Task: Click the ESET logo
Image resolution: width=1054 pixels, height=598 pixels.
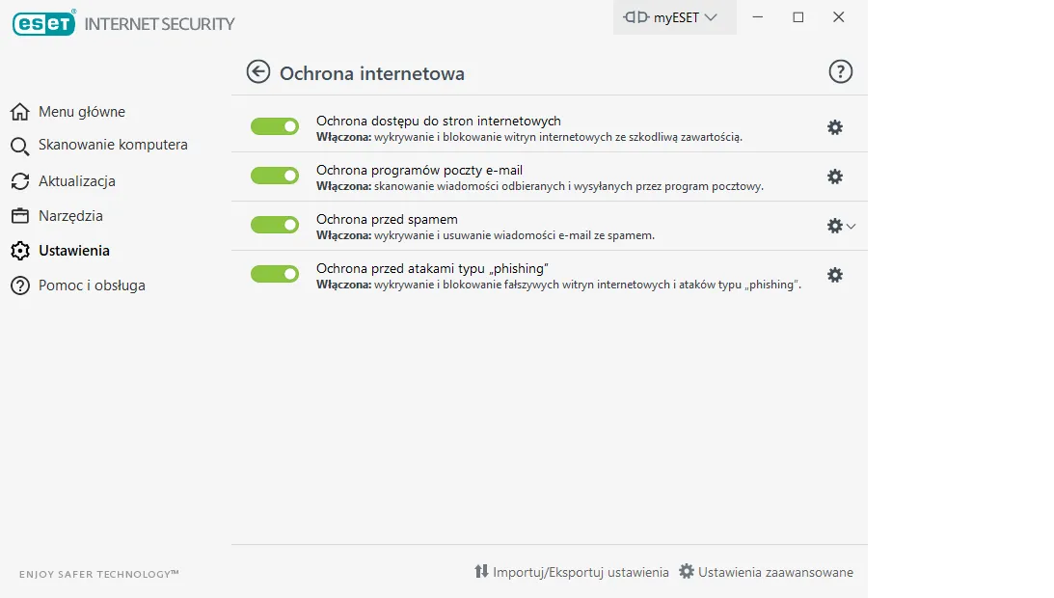Action: point(44,23)
